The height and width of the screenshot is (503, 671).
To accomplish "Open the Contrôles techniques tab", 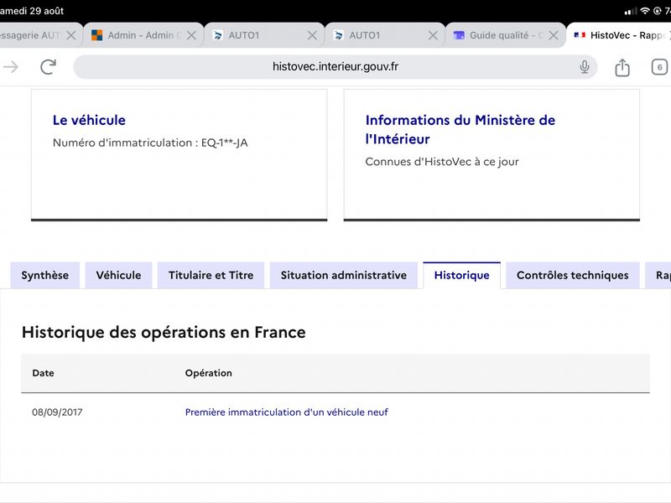I will click(573, 275).
